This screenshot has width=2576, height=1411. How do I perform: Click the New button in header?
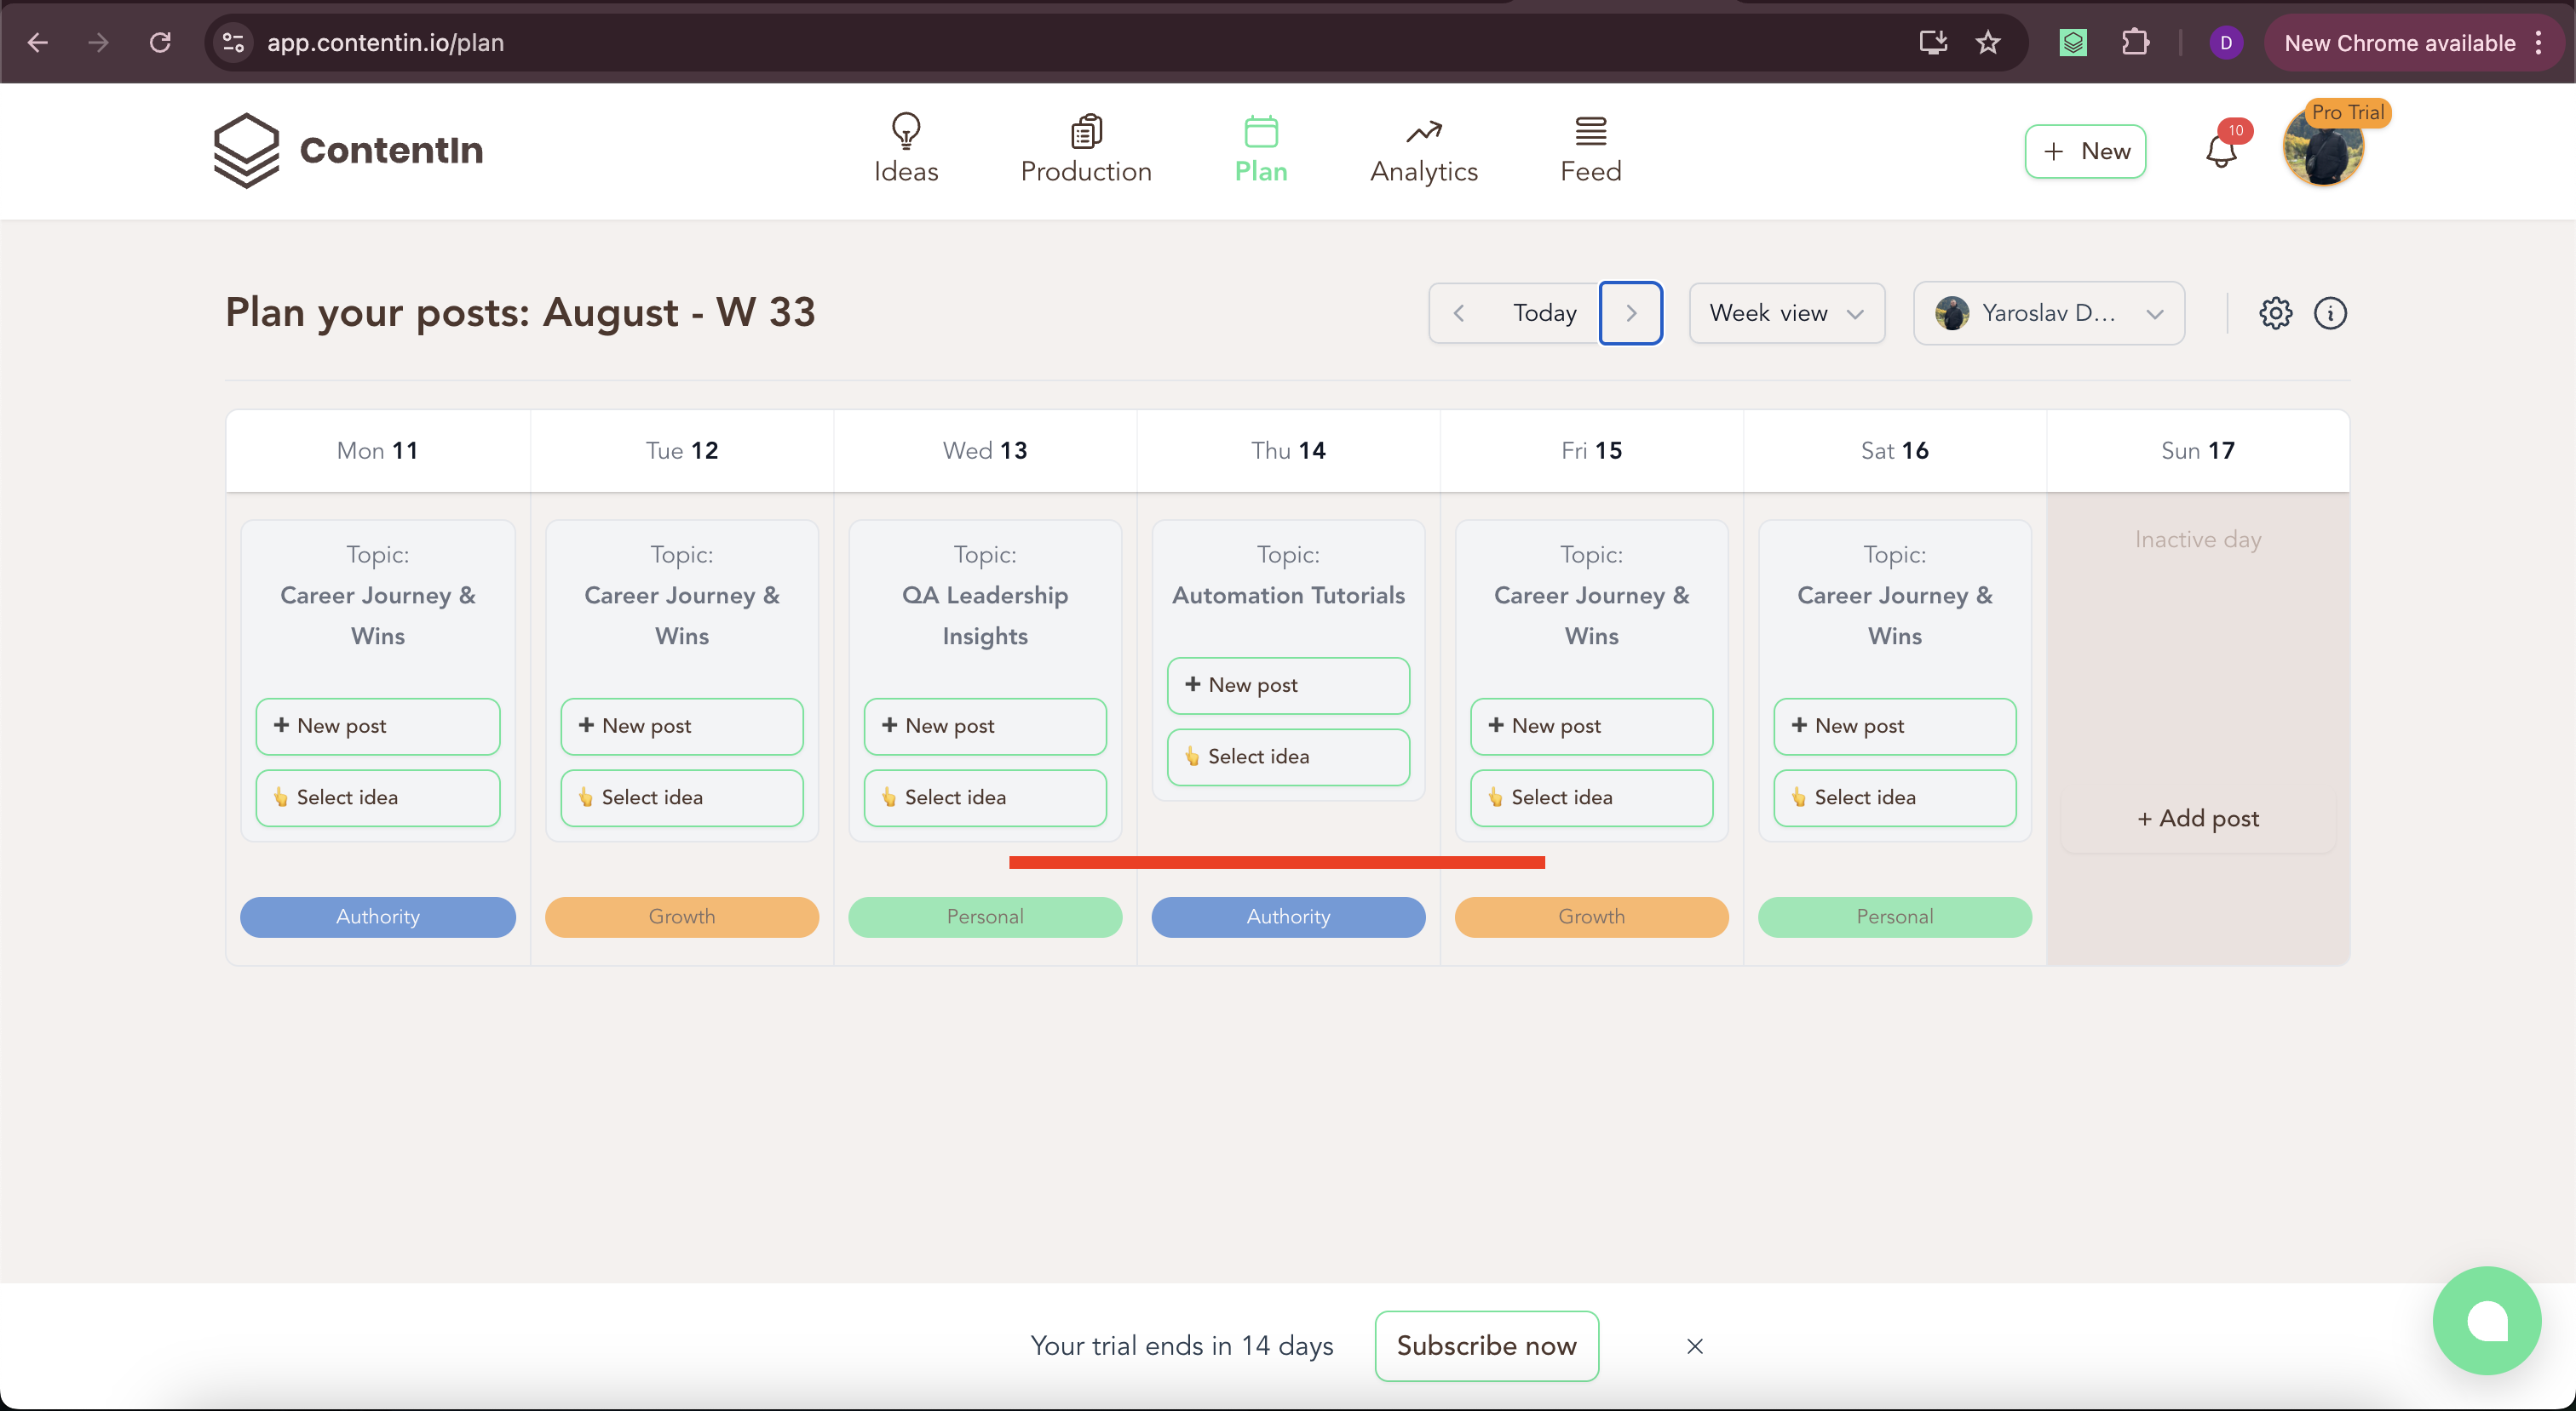pyautogui.click(x=2085, y=151)
